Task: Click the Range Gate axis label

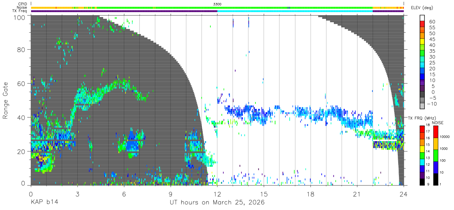Action: pyautogui.click(x=6, y=100)
